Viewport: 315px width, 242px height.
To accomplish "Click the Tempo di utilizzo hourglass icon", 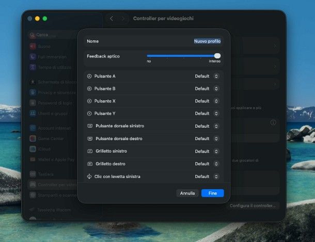I will point(33,67).
